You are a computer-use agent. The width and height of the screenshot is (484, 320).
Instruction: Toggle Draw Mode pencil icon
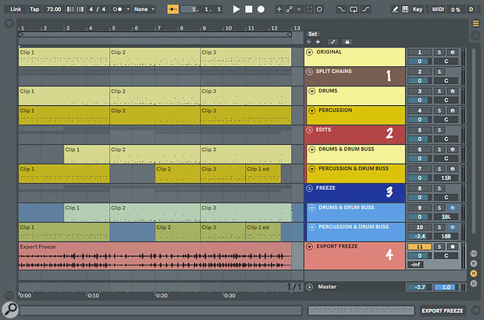tap(395, 9)
